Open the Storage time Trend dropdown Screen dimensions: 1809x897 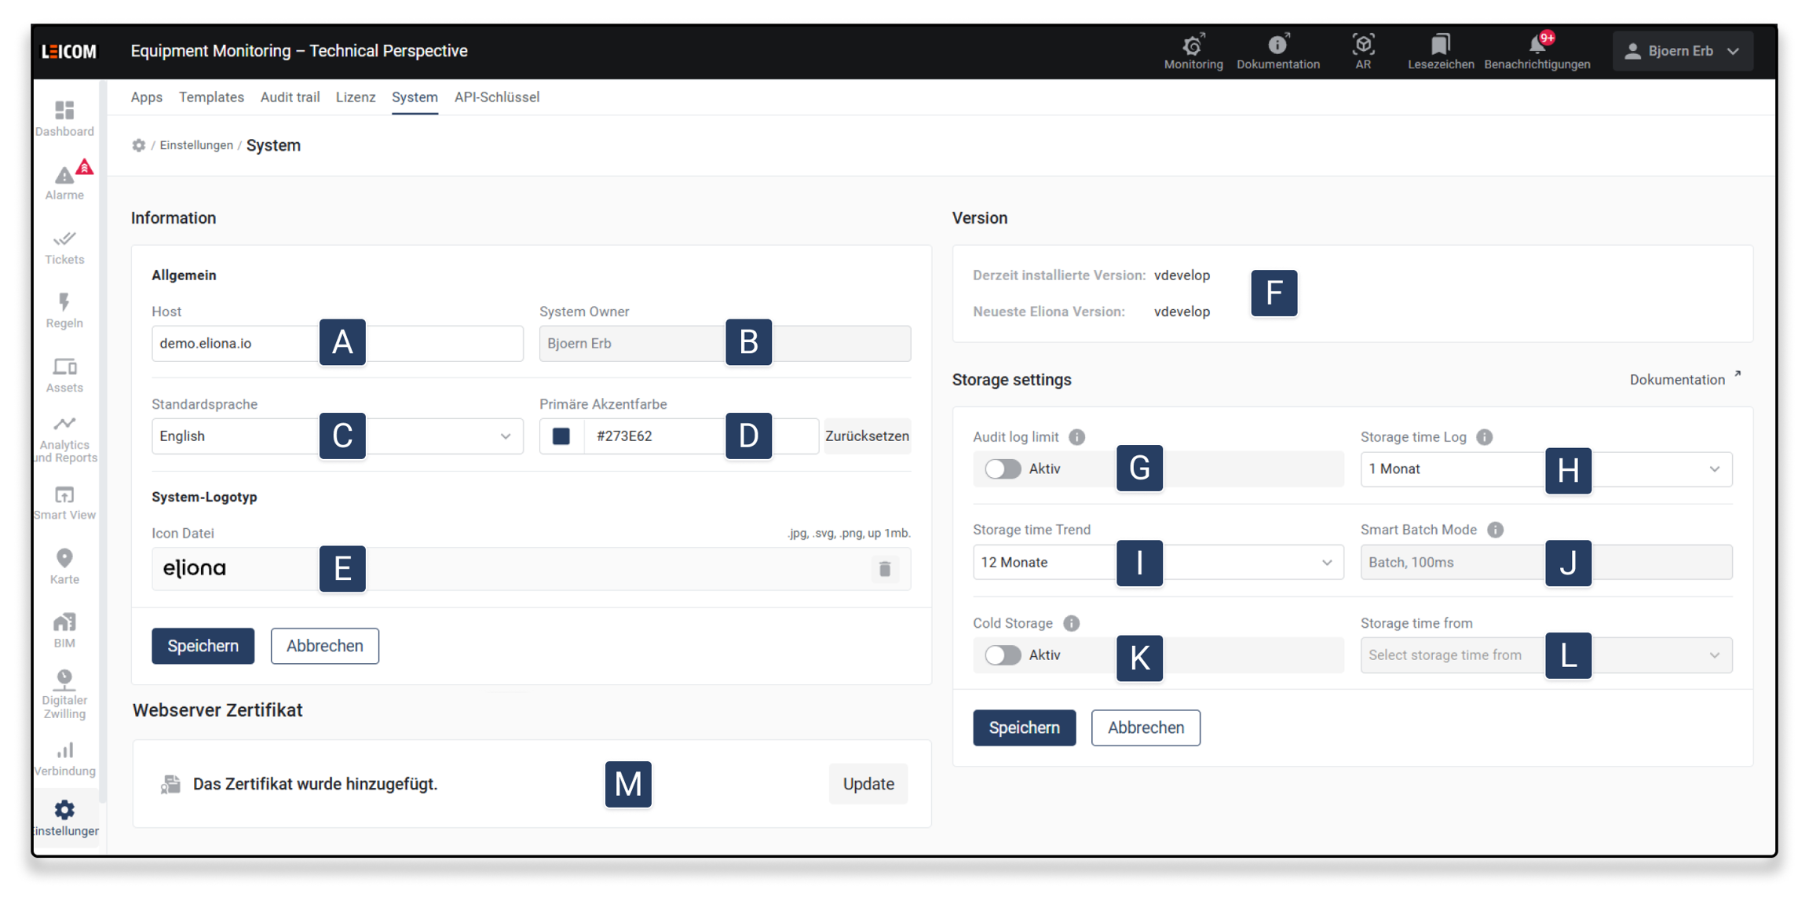1326,563
